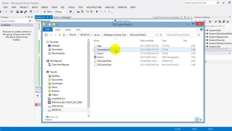Click the navigation pane scroll down arrow
This screenshot has height=131, width=232.
[88, 116]
